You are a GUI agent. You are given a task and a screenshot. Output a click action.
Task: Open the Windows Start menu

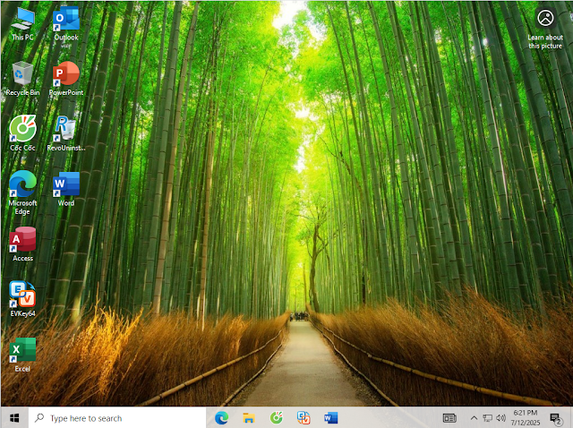(x=14, y=418)
